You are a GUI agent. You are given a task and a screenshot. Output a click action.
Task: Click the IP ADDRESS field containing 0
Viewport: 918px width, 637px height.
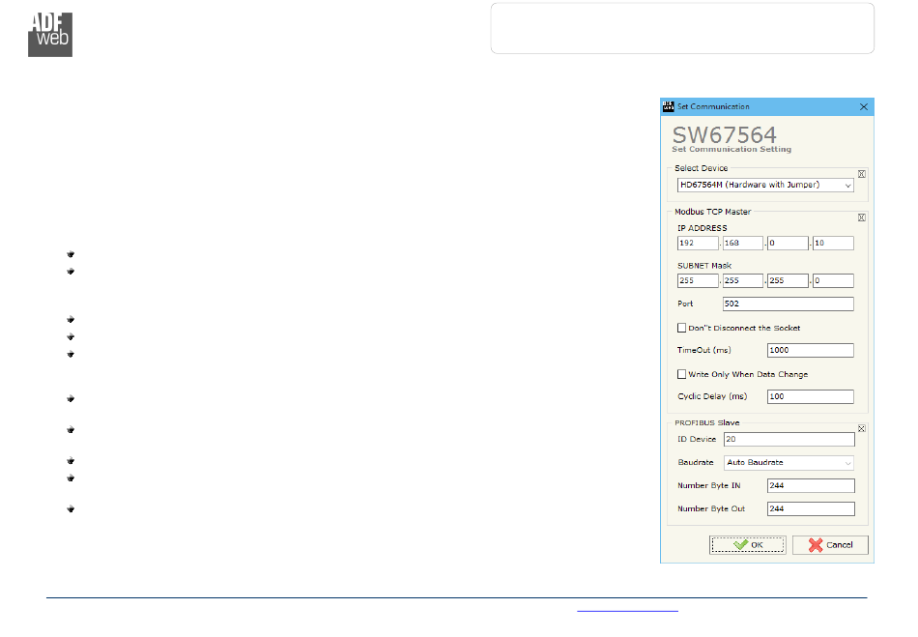[788, 243]
